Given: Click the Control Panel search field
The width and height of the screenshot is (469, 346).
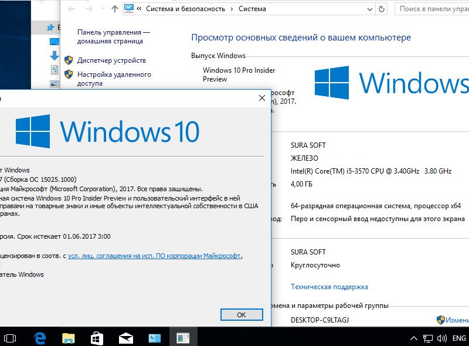Looking at the screenshot, I should click(x=432, y=9).
